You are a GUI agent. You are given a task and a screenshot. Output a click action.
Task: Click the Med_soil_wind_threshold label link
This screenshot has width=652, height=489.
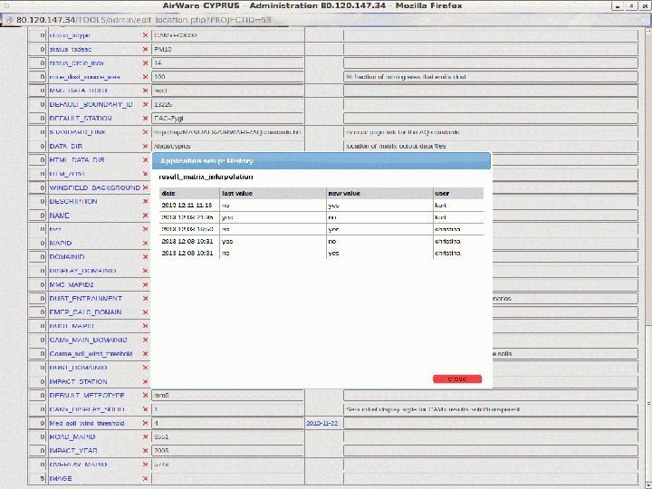[x=87, y=423]
